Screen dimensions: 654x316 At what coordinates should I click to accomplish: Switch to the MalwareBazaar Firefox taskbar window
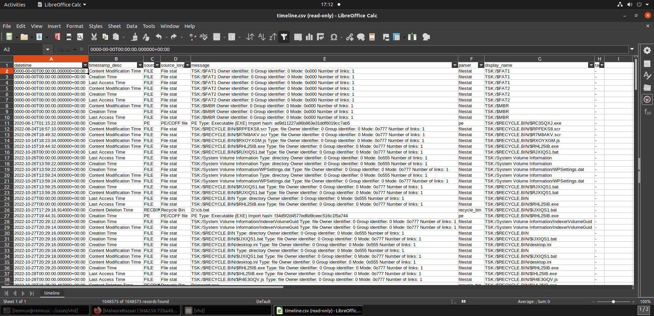click(x=136, y=311)
